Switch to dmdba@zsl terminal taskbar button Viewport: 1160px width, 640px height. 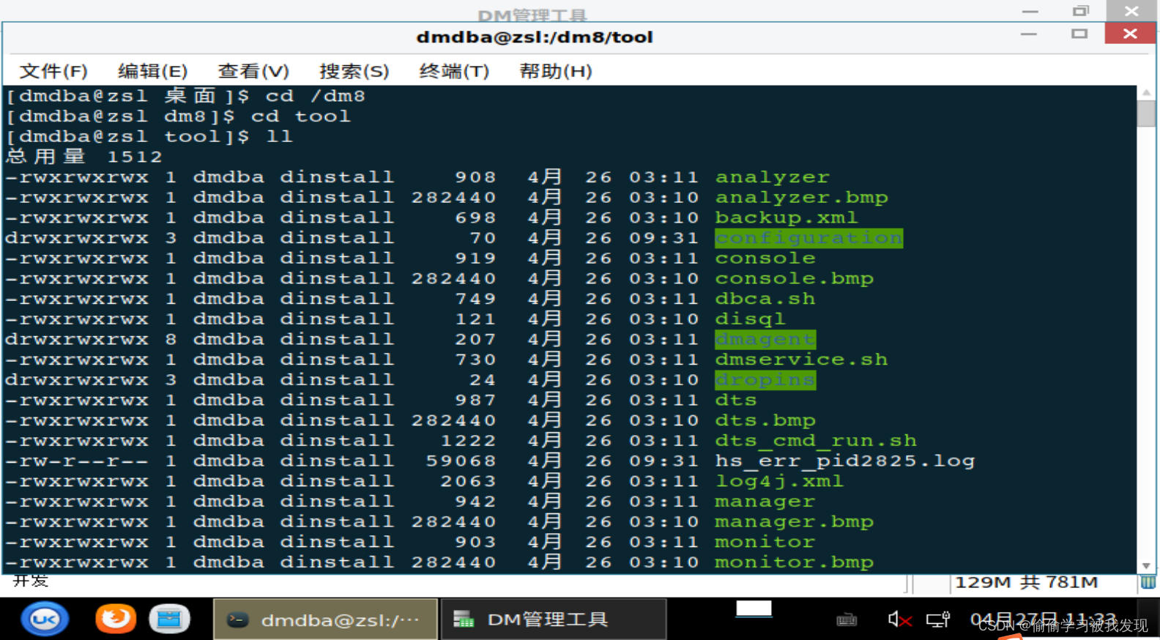(325, 619)
